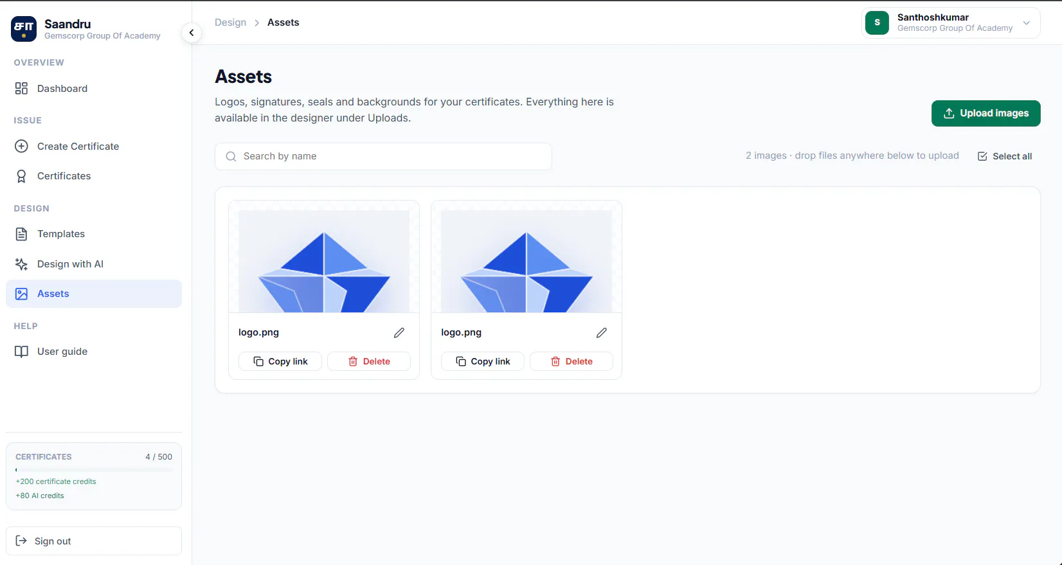1062x565 pixels.
Task: Collapse the sidebar with the chevron button
Action: coord(192,33)
